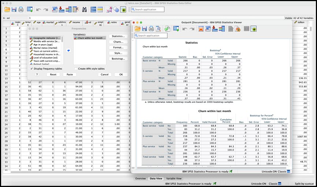Run descriptive statistics icon in Data Editor
This screenshot has width=317, height=187.
75,9
